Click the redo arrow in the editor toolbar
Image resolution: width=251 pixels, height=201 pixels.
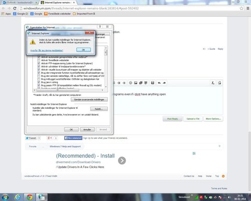click(x=164, y=83)
